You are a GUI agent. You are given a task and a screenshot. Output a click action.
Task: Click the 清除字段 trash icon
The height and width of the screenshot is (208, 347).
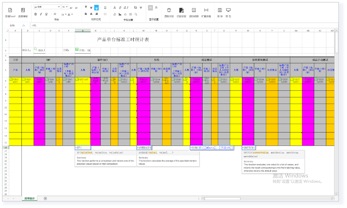click(169, 10)
